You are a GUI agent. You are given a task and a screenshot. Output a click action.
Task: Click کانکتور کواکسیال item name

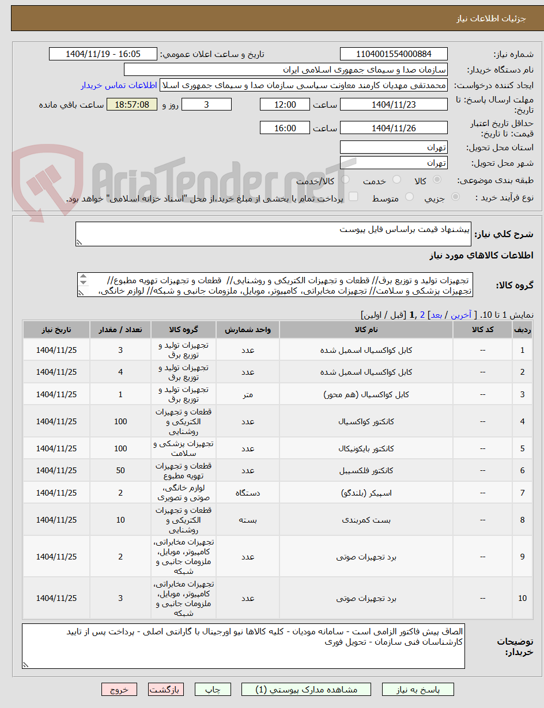click(366, 421)
